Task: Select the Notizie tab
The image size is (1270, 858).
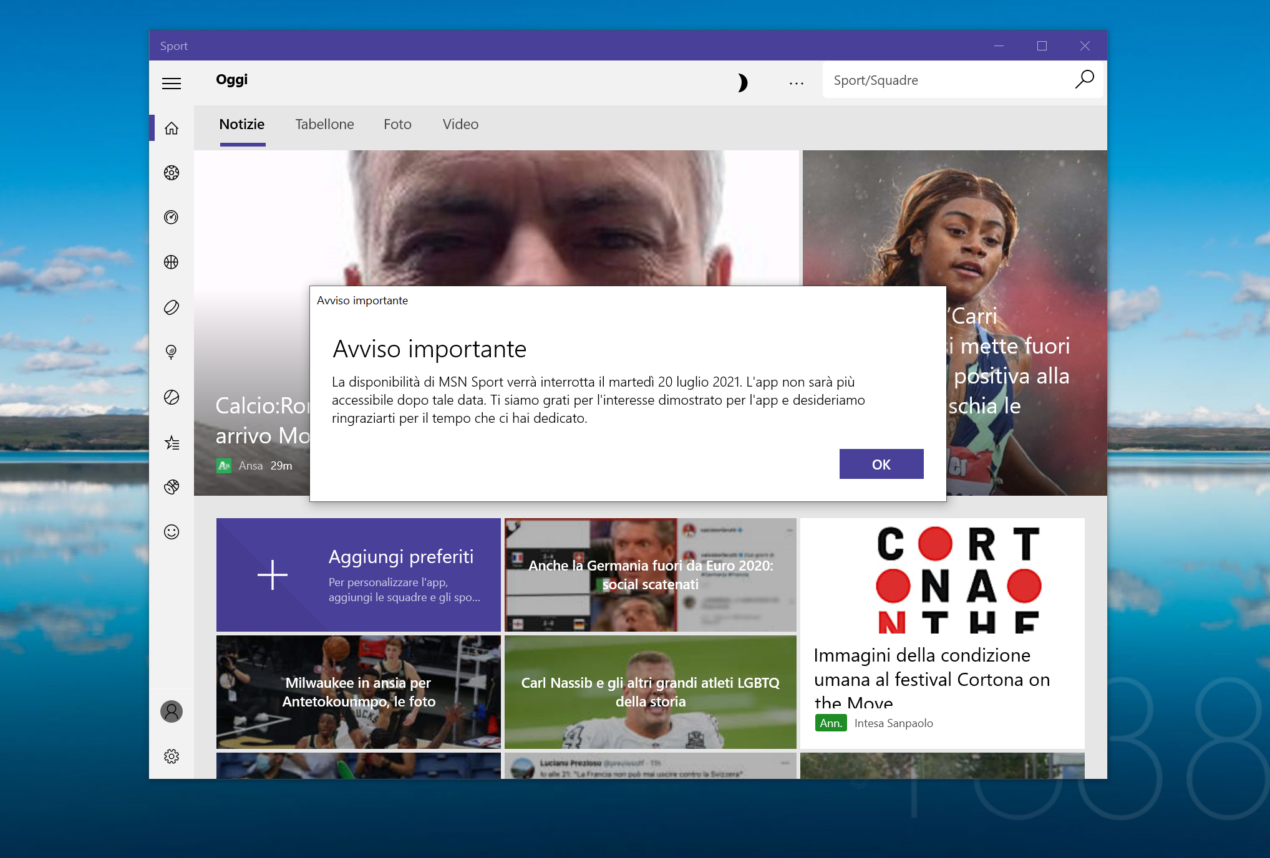Action: (242, 125)
